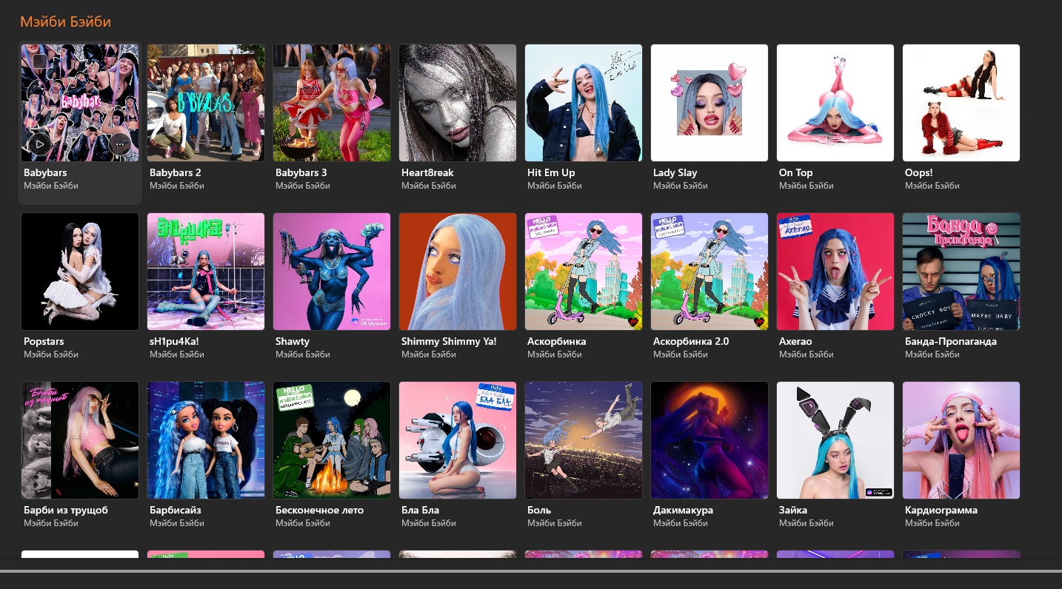Open the Банда-Пропаганда album cover
Image resolution: width=1062 pixels, height=589 pixels.
click(961, 272)
